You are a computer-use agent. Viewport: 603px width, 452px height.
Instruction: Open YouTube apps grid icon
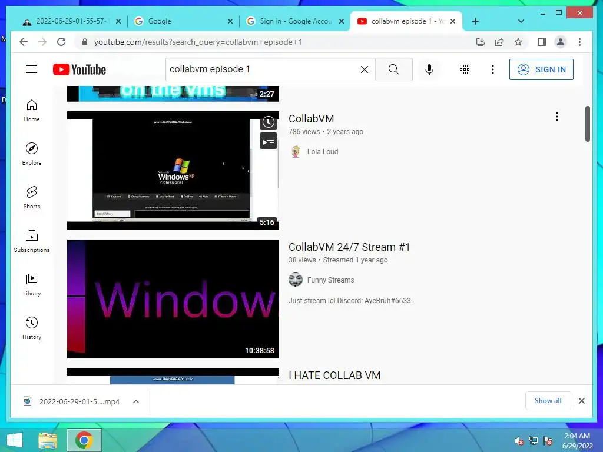(x=464, y=69)
